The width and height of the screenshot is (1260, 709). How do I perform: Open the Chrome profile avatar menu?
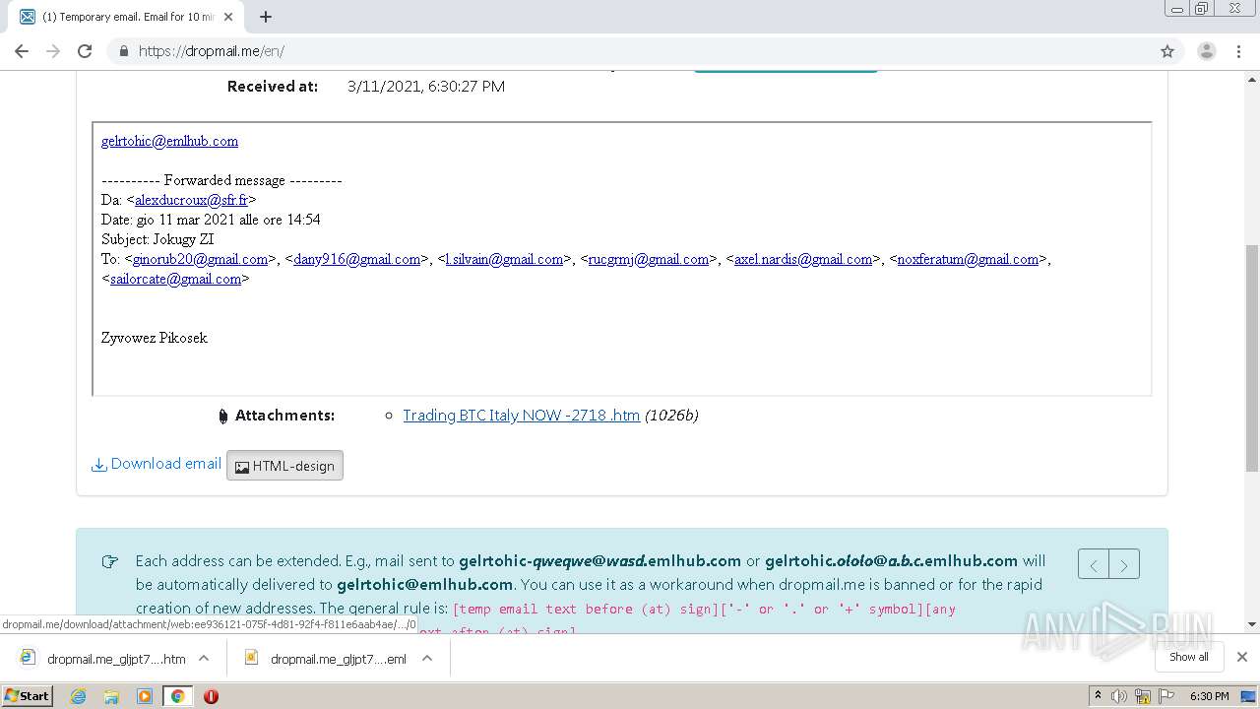[1207, 51]
